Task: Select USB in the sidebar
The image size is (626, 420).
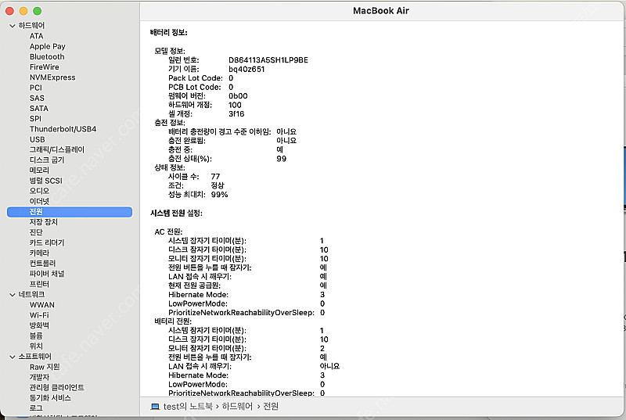Action: pos(37,139)
